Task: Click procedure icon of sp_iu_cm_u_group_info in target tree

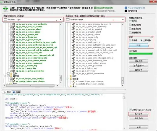Action: (x=74, y=37)
